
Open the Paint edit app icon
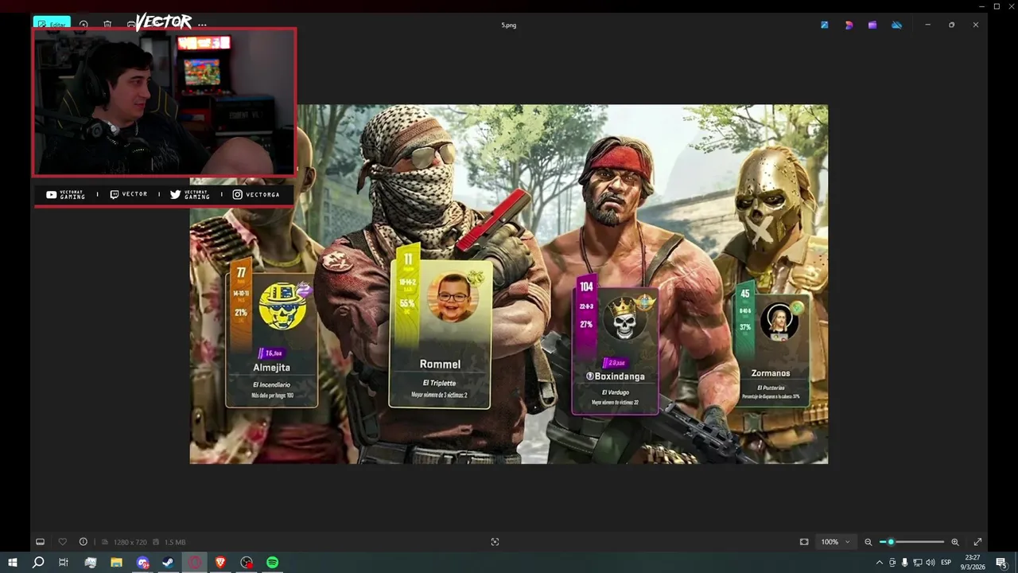tap(825, 25)
